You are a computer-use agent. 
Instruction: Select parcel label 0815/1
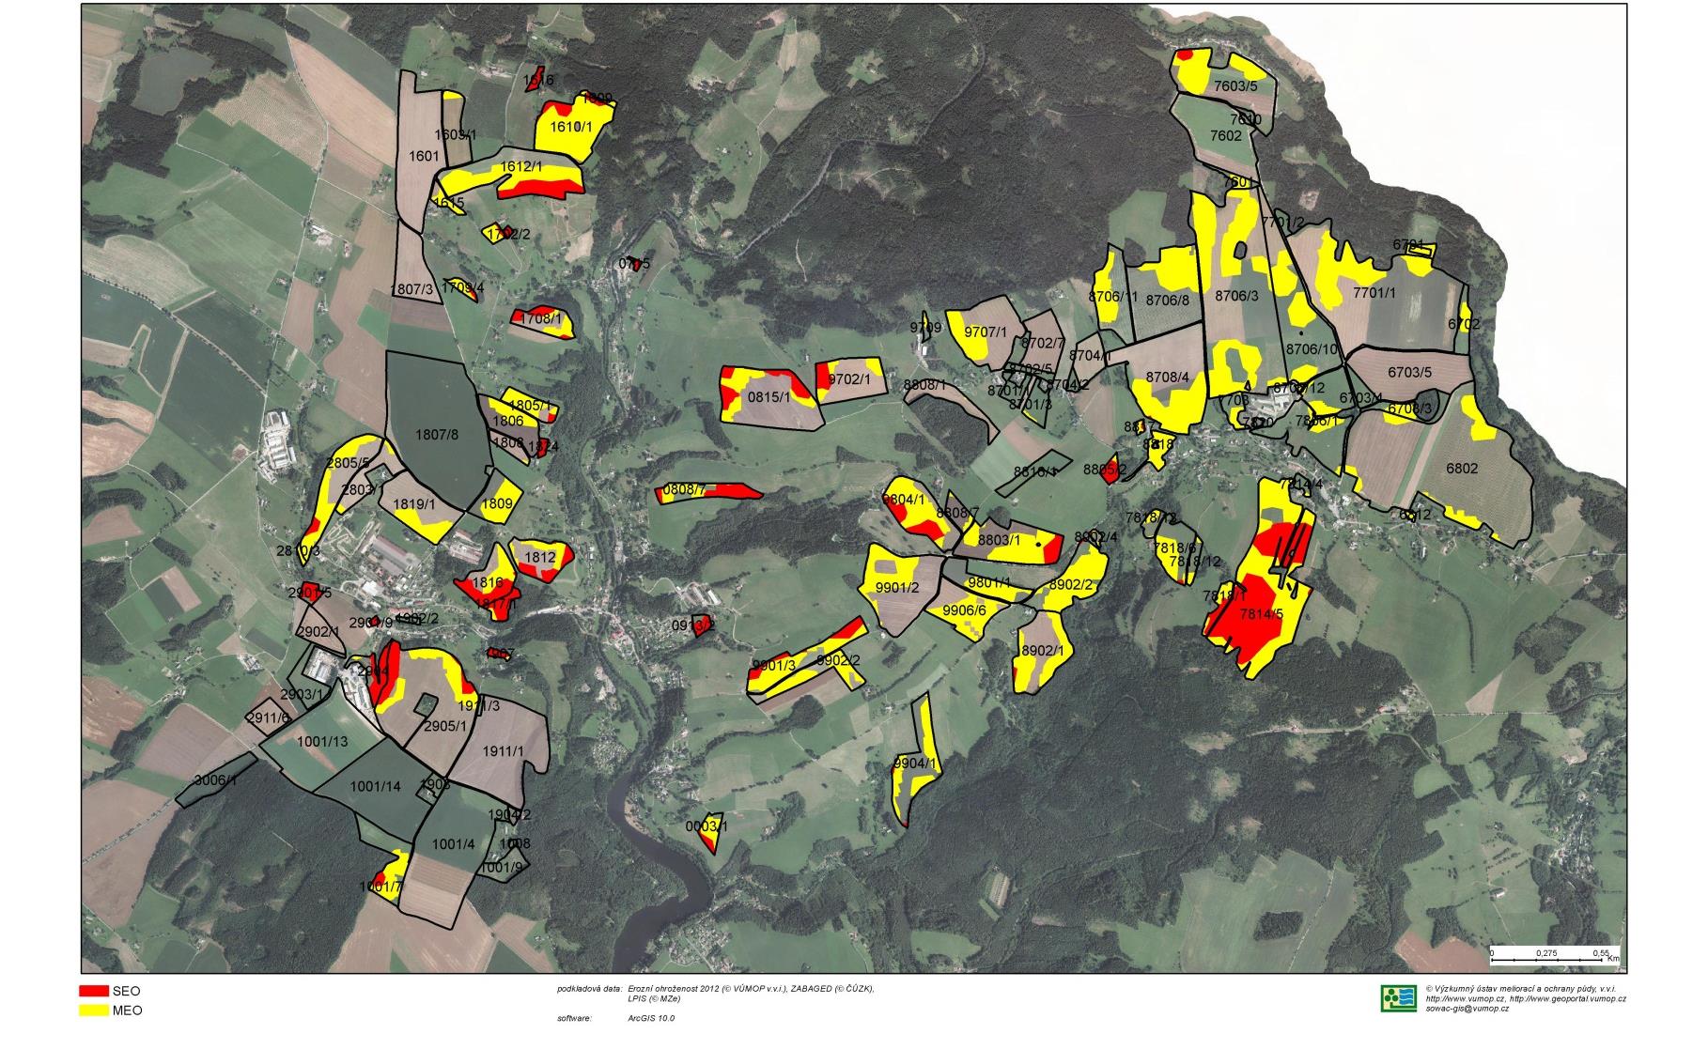[769, 397]
